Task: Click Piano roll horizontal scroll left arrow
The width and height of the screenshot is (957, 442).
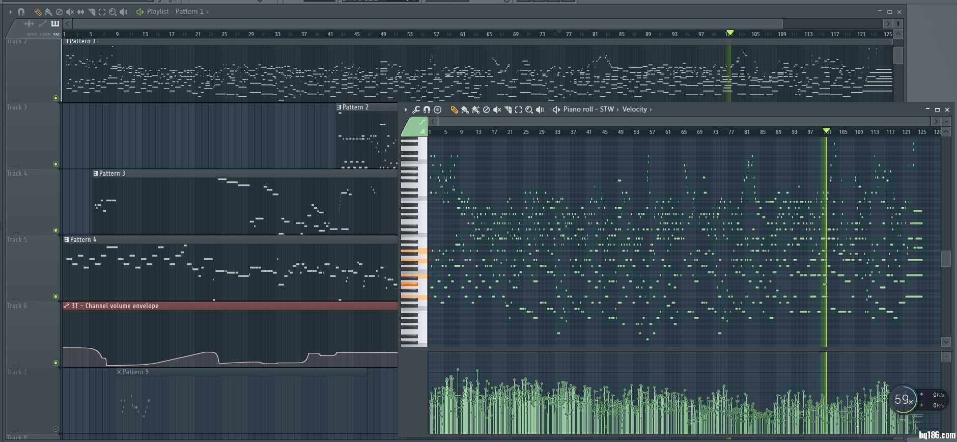Action: [x=433, y=121]
